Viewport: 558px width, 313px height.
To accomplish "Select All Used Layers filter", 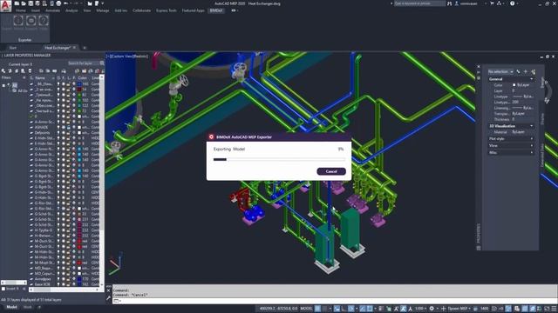I will tap(20, 90).
